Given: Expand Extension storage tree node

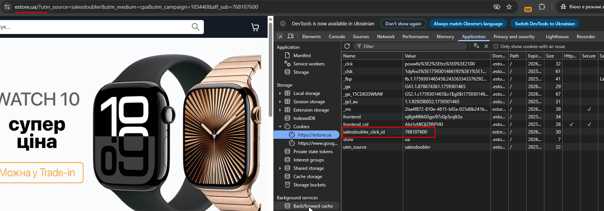Looking at the screenshot, I should [x=280, y=110].
